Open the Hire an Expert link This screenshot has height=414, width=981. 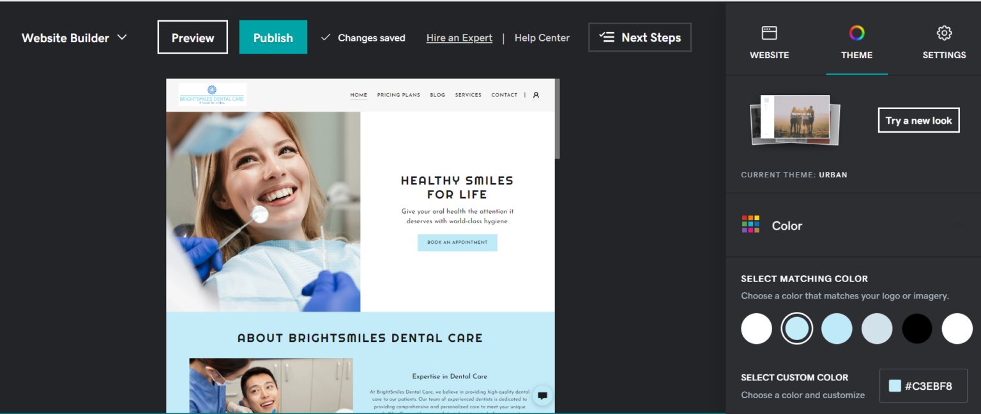pos(459,38)
